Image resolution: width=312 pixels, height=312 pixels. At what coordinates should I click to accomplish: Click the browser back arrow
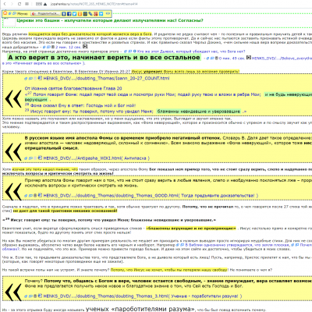pos(5,4)
